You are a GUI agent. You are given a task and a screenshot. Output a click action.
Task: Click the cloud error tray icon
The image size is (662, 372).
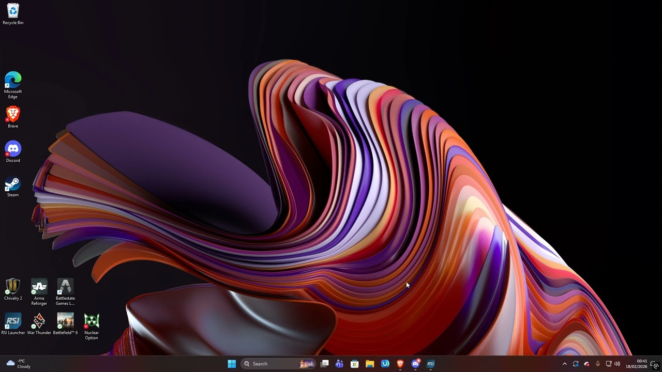click(x=586, y=364)
